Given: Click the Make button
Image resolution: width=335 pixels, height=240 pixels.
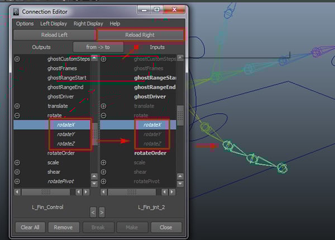Looking at the screenshot, I should point(132,227).
